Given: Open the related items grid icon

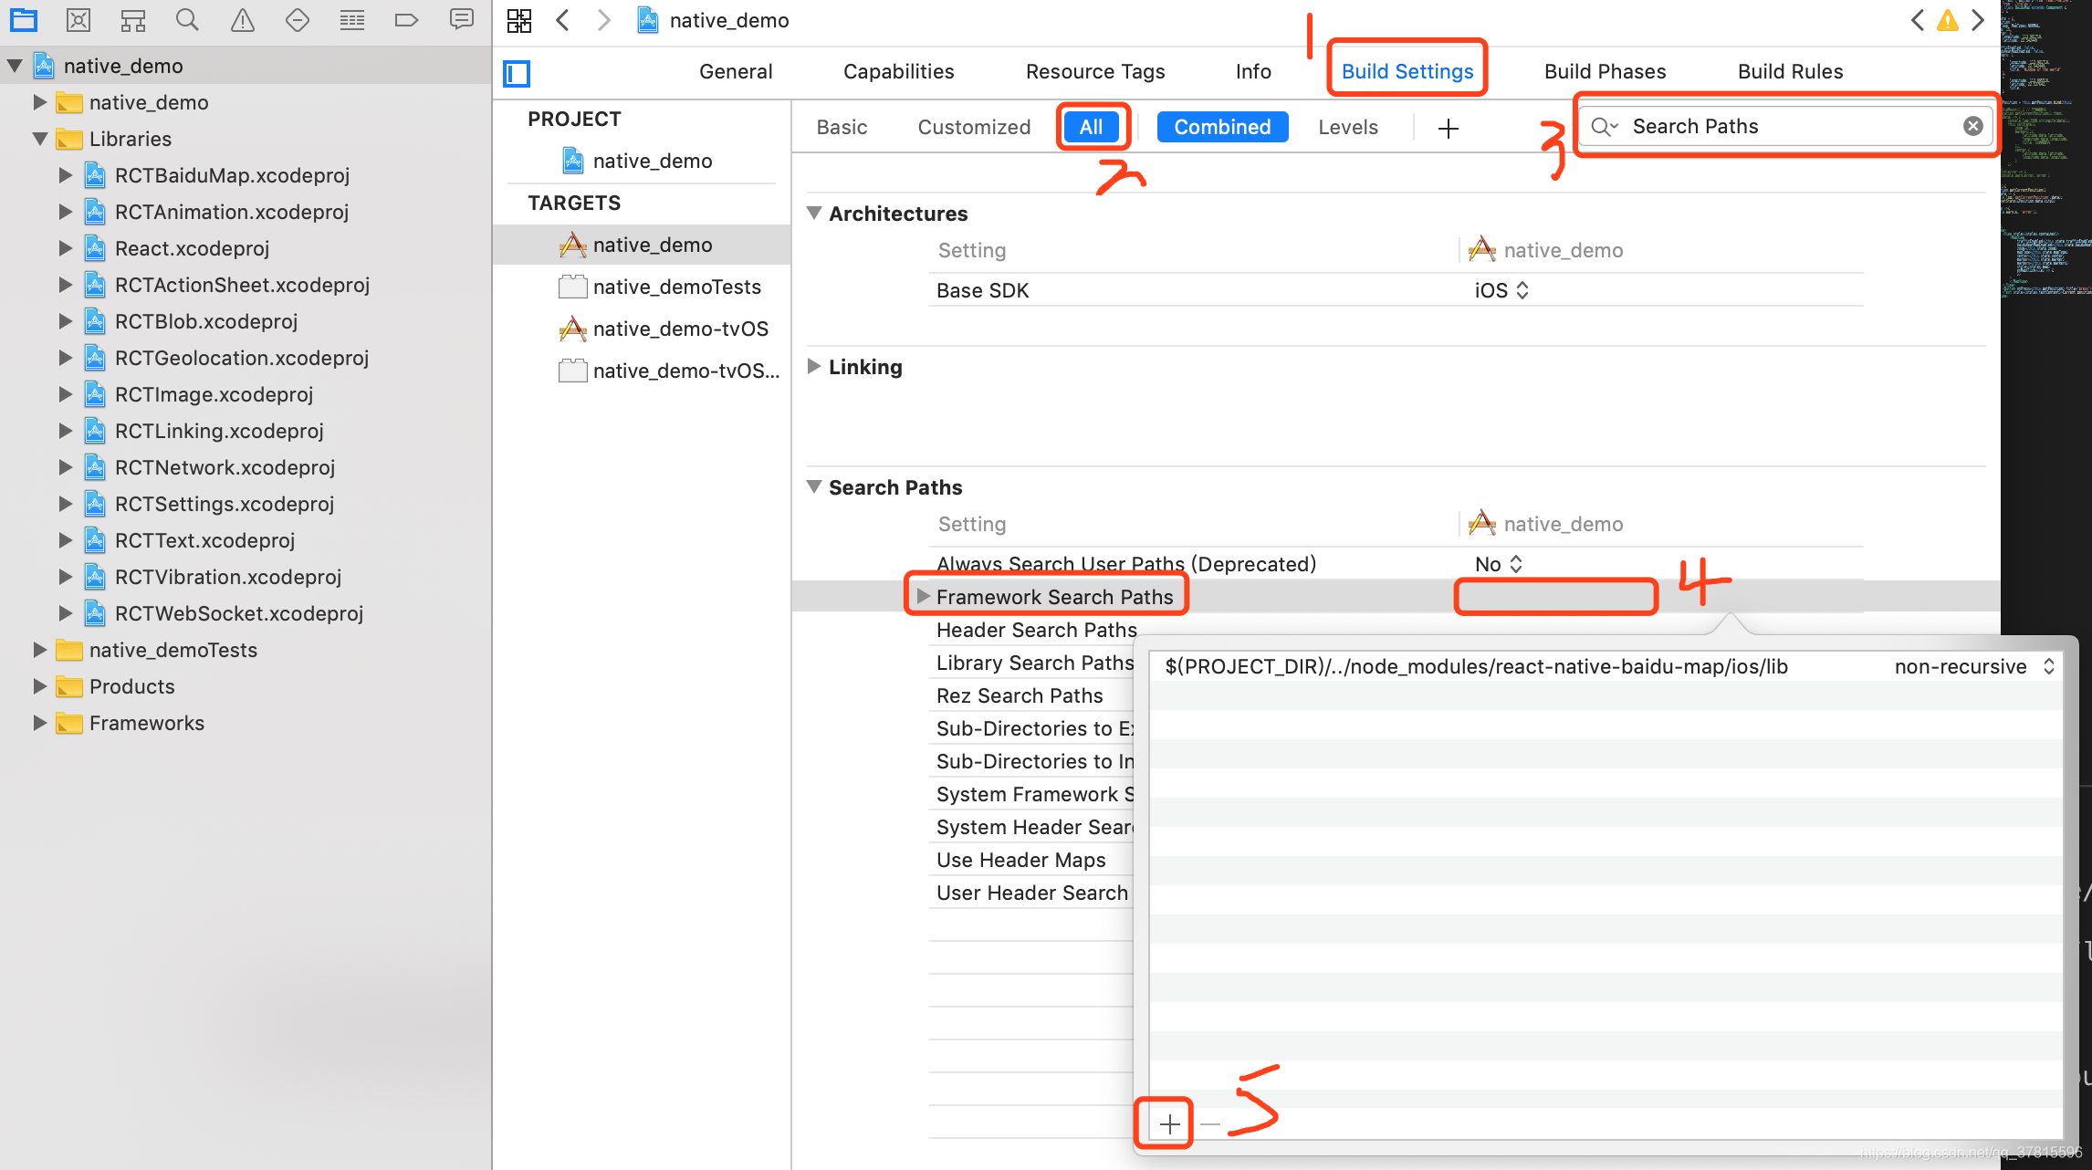Looking at the screenshot, I should (519, 20).
